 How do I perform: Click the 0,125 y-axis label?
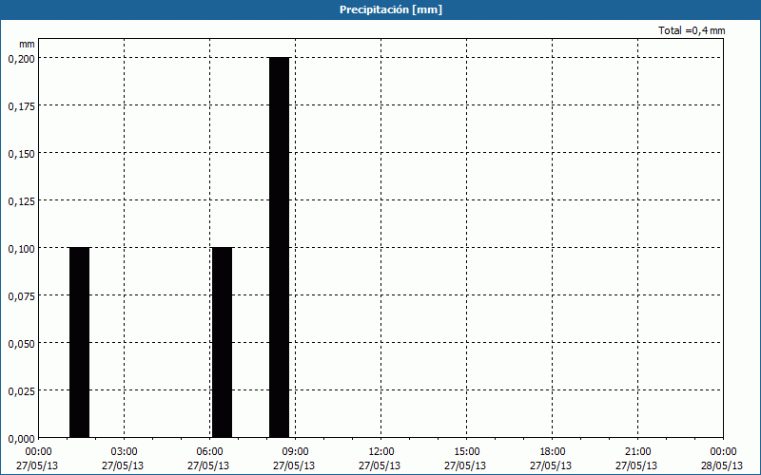tap(21, 201)
